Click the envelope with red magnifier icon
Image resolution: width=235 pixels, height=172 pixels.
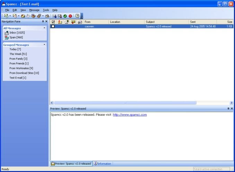[60, 16]
